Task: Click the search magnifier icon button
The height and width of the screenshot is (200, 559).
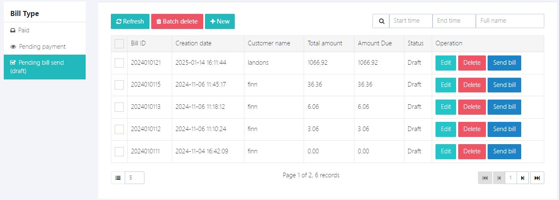Action: click(381, 21)
